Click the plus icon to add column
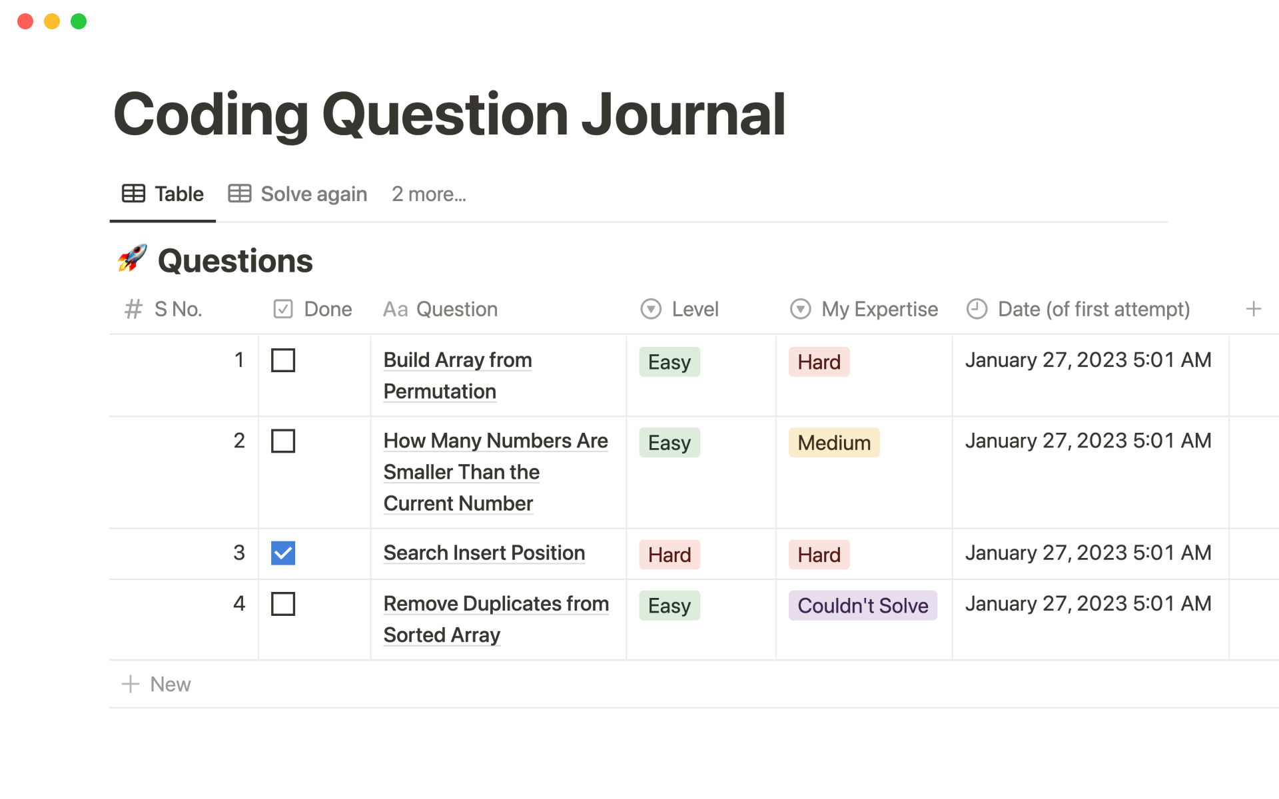The height and width of the screenshot is (799, 1279). click(1253, 309)
